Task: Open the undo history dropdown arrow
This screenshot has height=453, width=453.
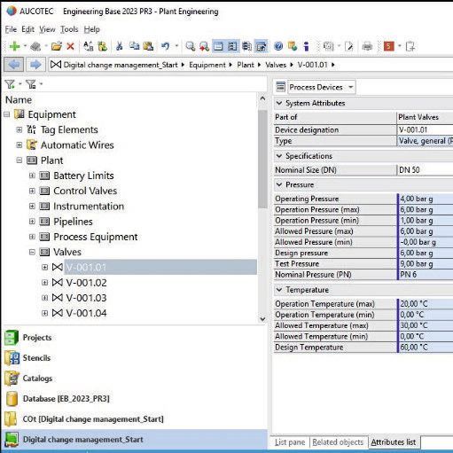Action: click(x=176, y=46)
